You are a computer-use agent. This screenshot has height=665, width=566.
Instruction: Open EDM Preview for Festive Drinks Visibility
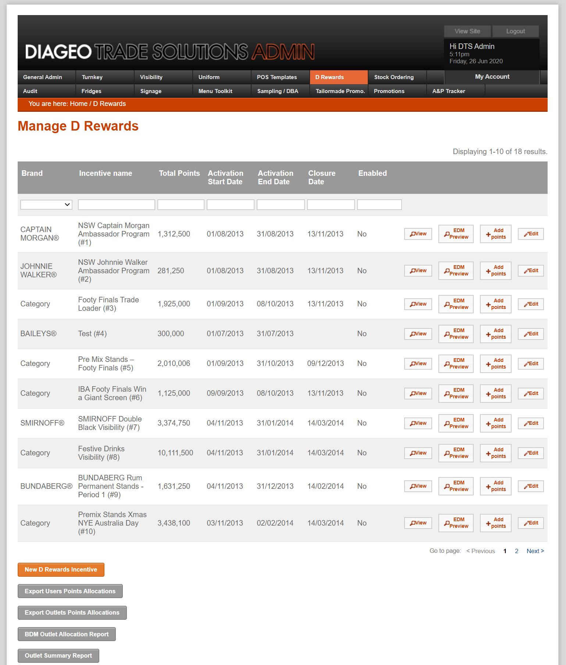click(456, 453)
